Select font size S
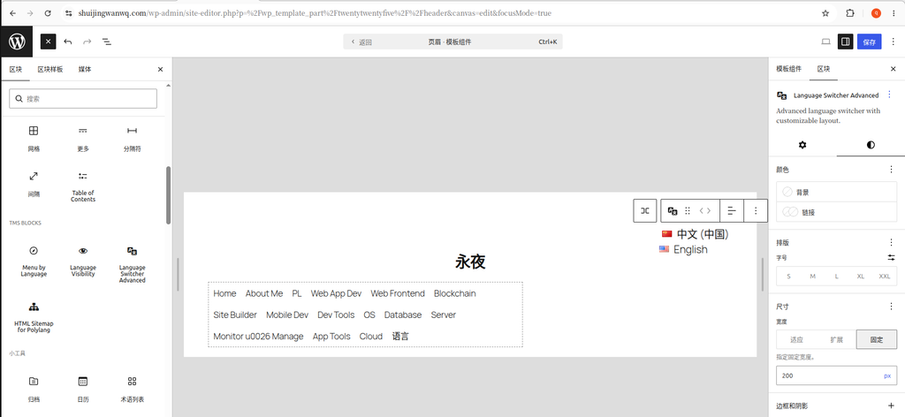 [789, 277]
